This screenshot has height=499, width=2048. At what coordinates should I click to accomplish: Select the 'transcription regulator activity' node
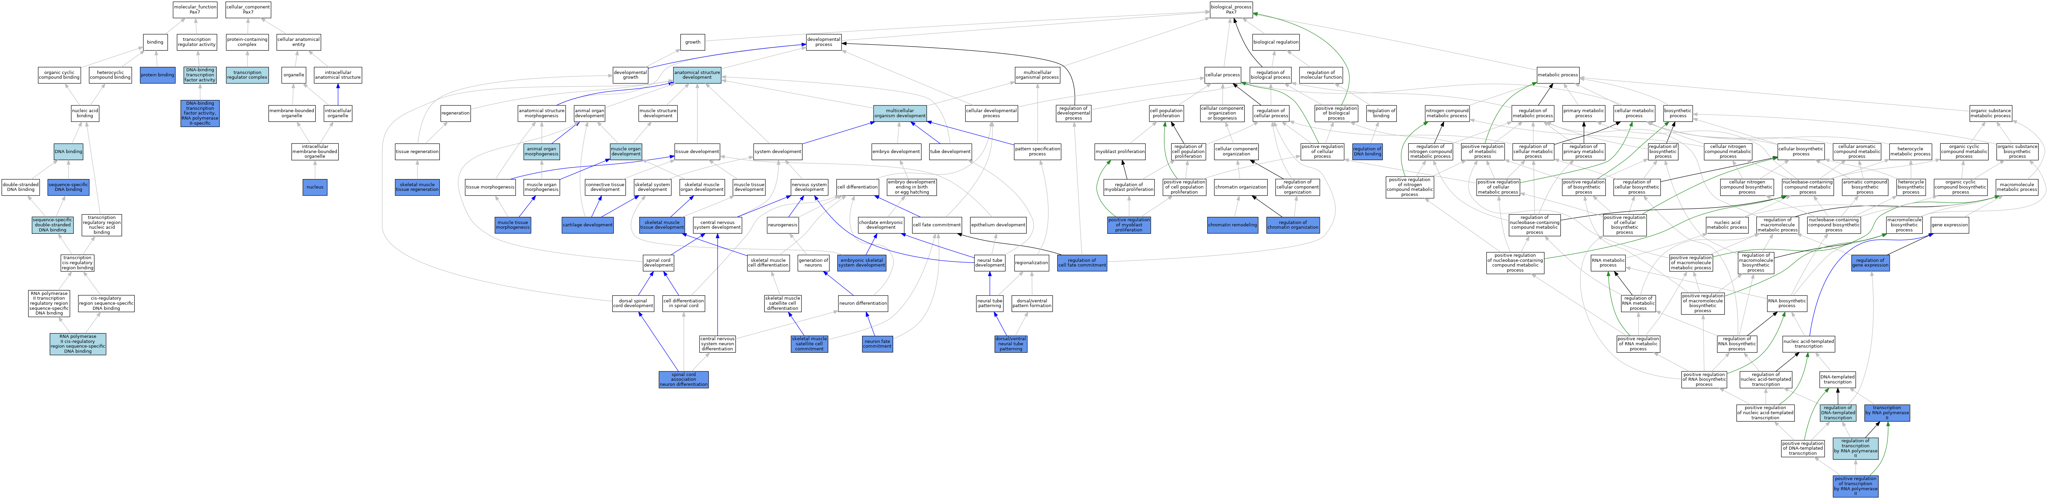[x=196, y=42]
